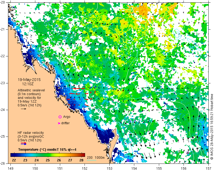Screen dimensions: 214x171
Task: Click the 'Altimetric sealevel' legend text
Action: pyautogui.click(x=31, y=90)
